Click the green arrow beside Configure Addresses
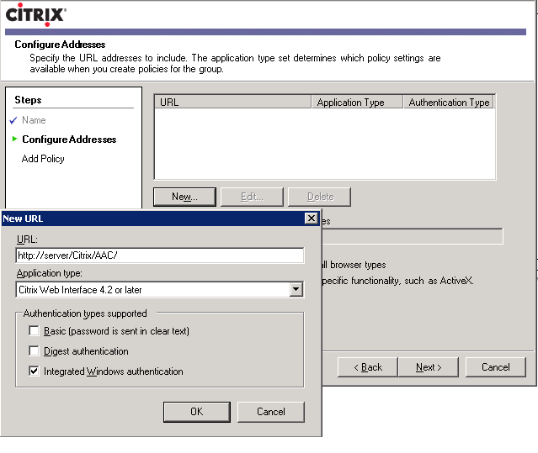The width and height of the screenshot is (538, 453). 15,139
